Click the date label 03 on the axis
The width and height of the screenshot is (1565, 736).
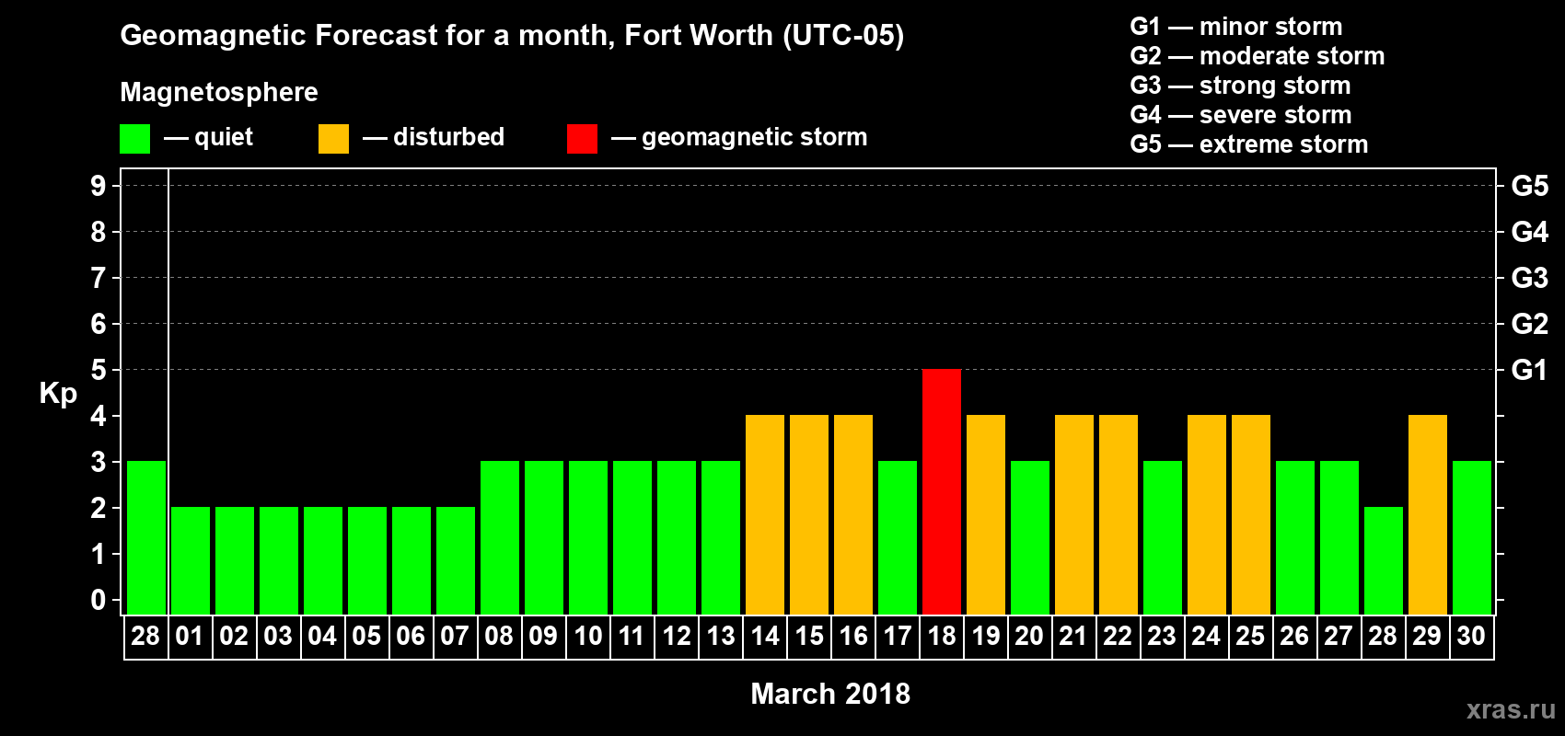[278, 637]
